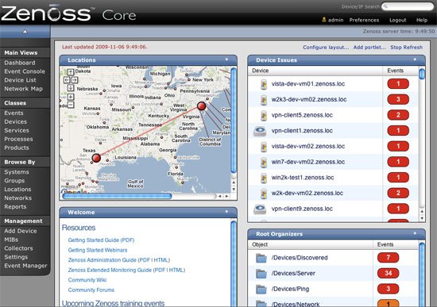Viewport: 437px width, 307px height.
Task: Click the red location marker near Maryland
Action: (x=201, y=106)
